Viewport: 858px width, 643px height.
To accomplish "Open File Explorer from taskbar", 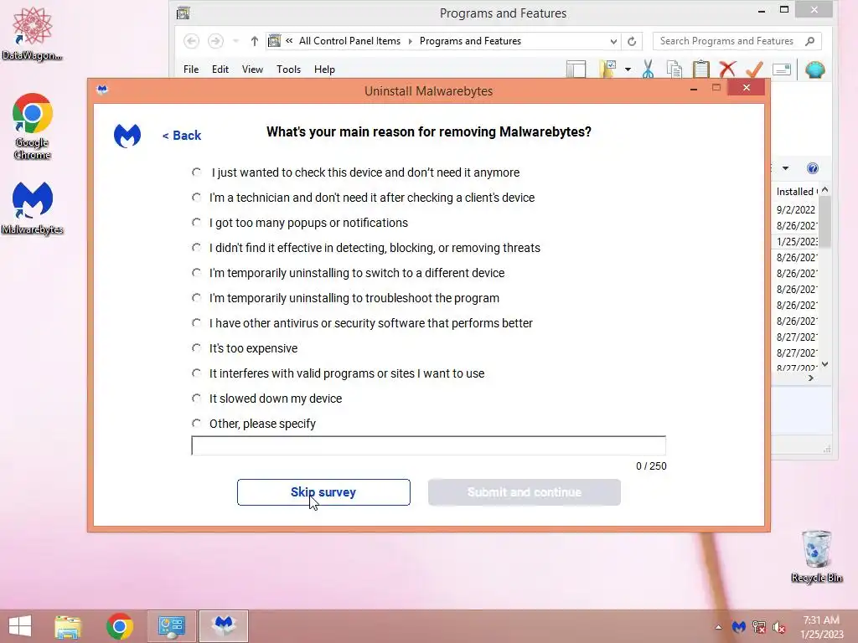I will [68, 626].
